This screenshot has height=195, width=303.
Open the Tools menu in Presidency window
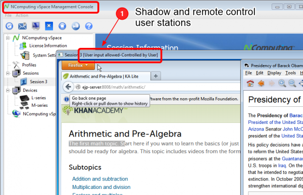(290, 73)
